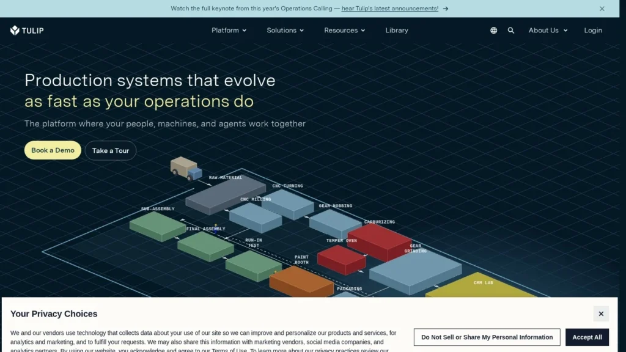Click the PACKAGING label in the diagram

pos(349,288)
